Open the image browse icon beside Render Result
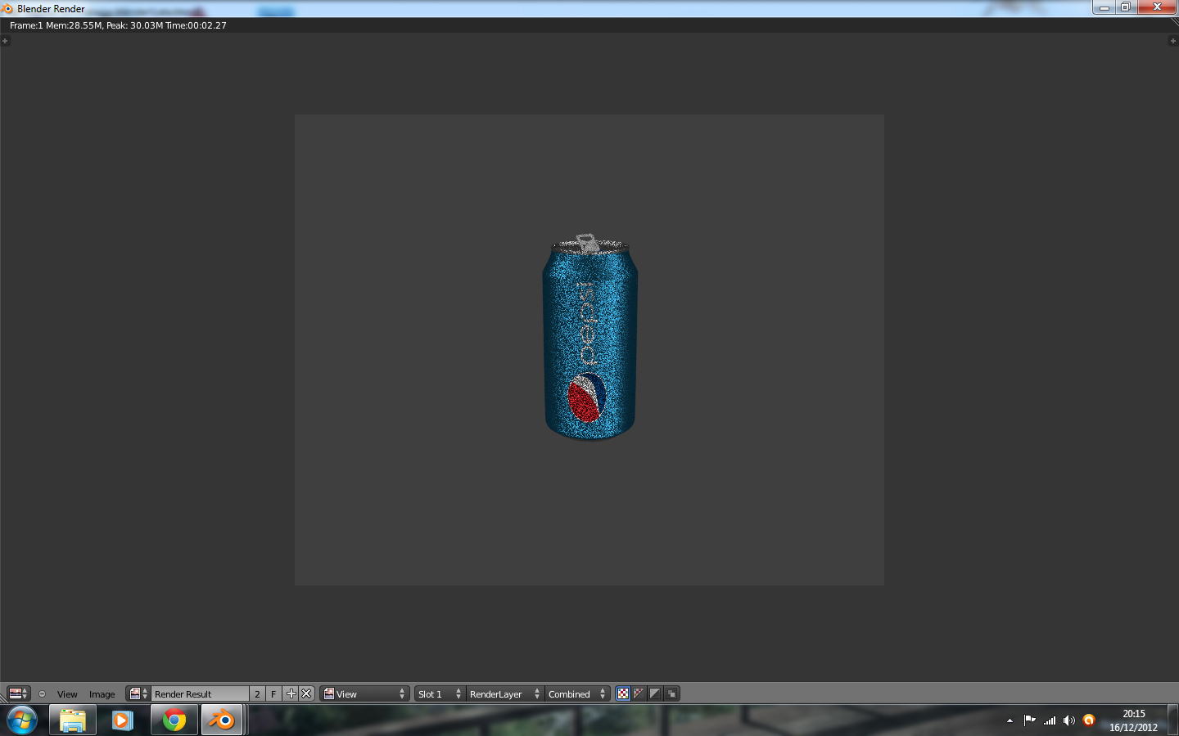This screenshot has width=1179, height=736. pos(138,693)
